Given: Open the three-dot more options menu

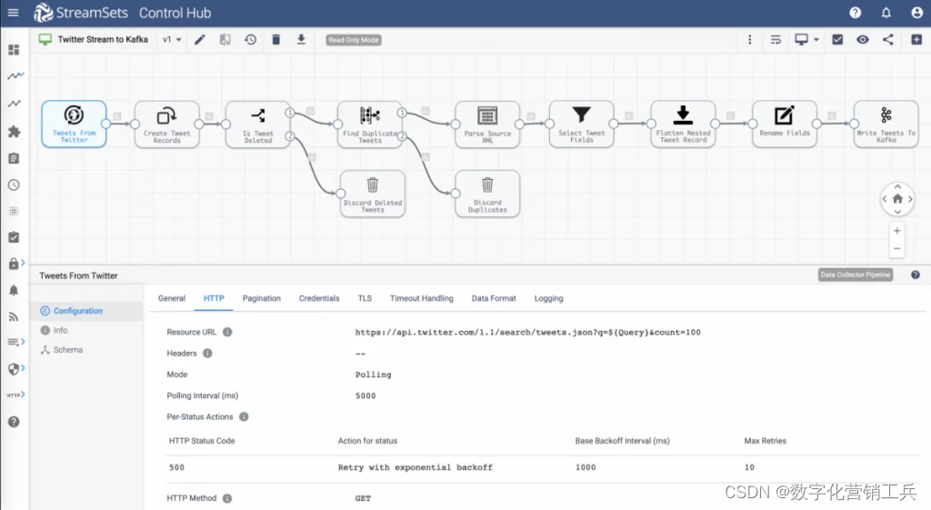Looking at the screenshot, I should pyautogui.click(x=749, y=40).
